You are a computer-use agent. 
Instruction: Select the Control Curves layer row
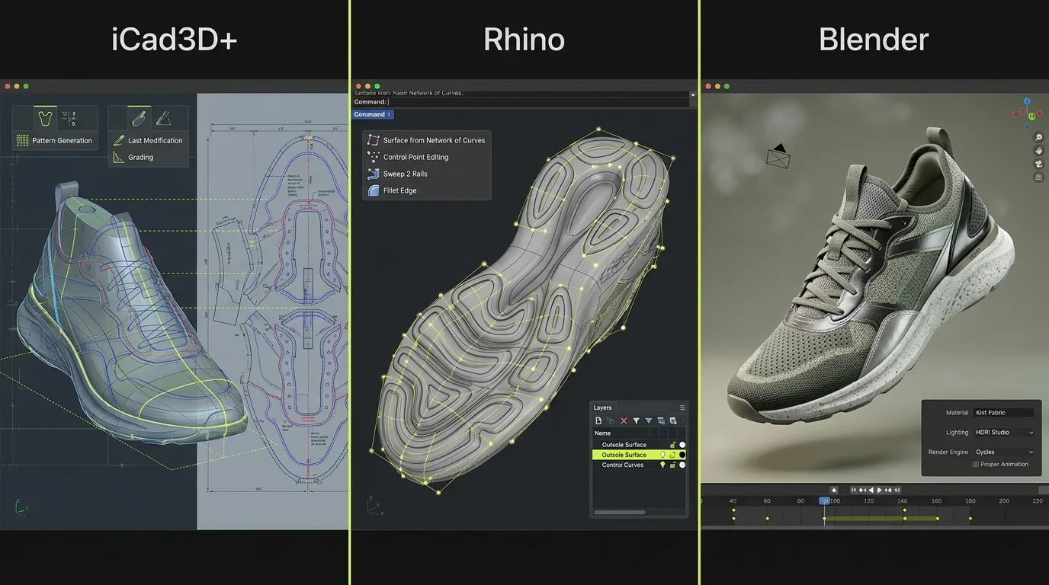(x=639, y=465)
